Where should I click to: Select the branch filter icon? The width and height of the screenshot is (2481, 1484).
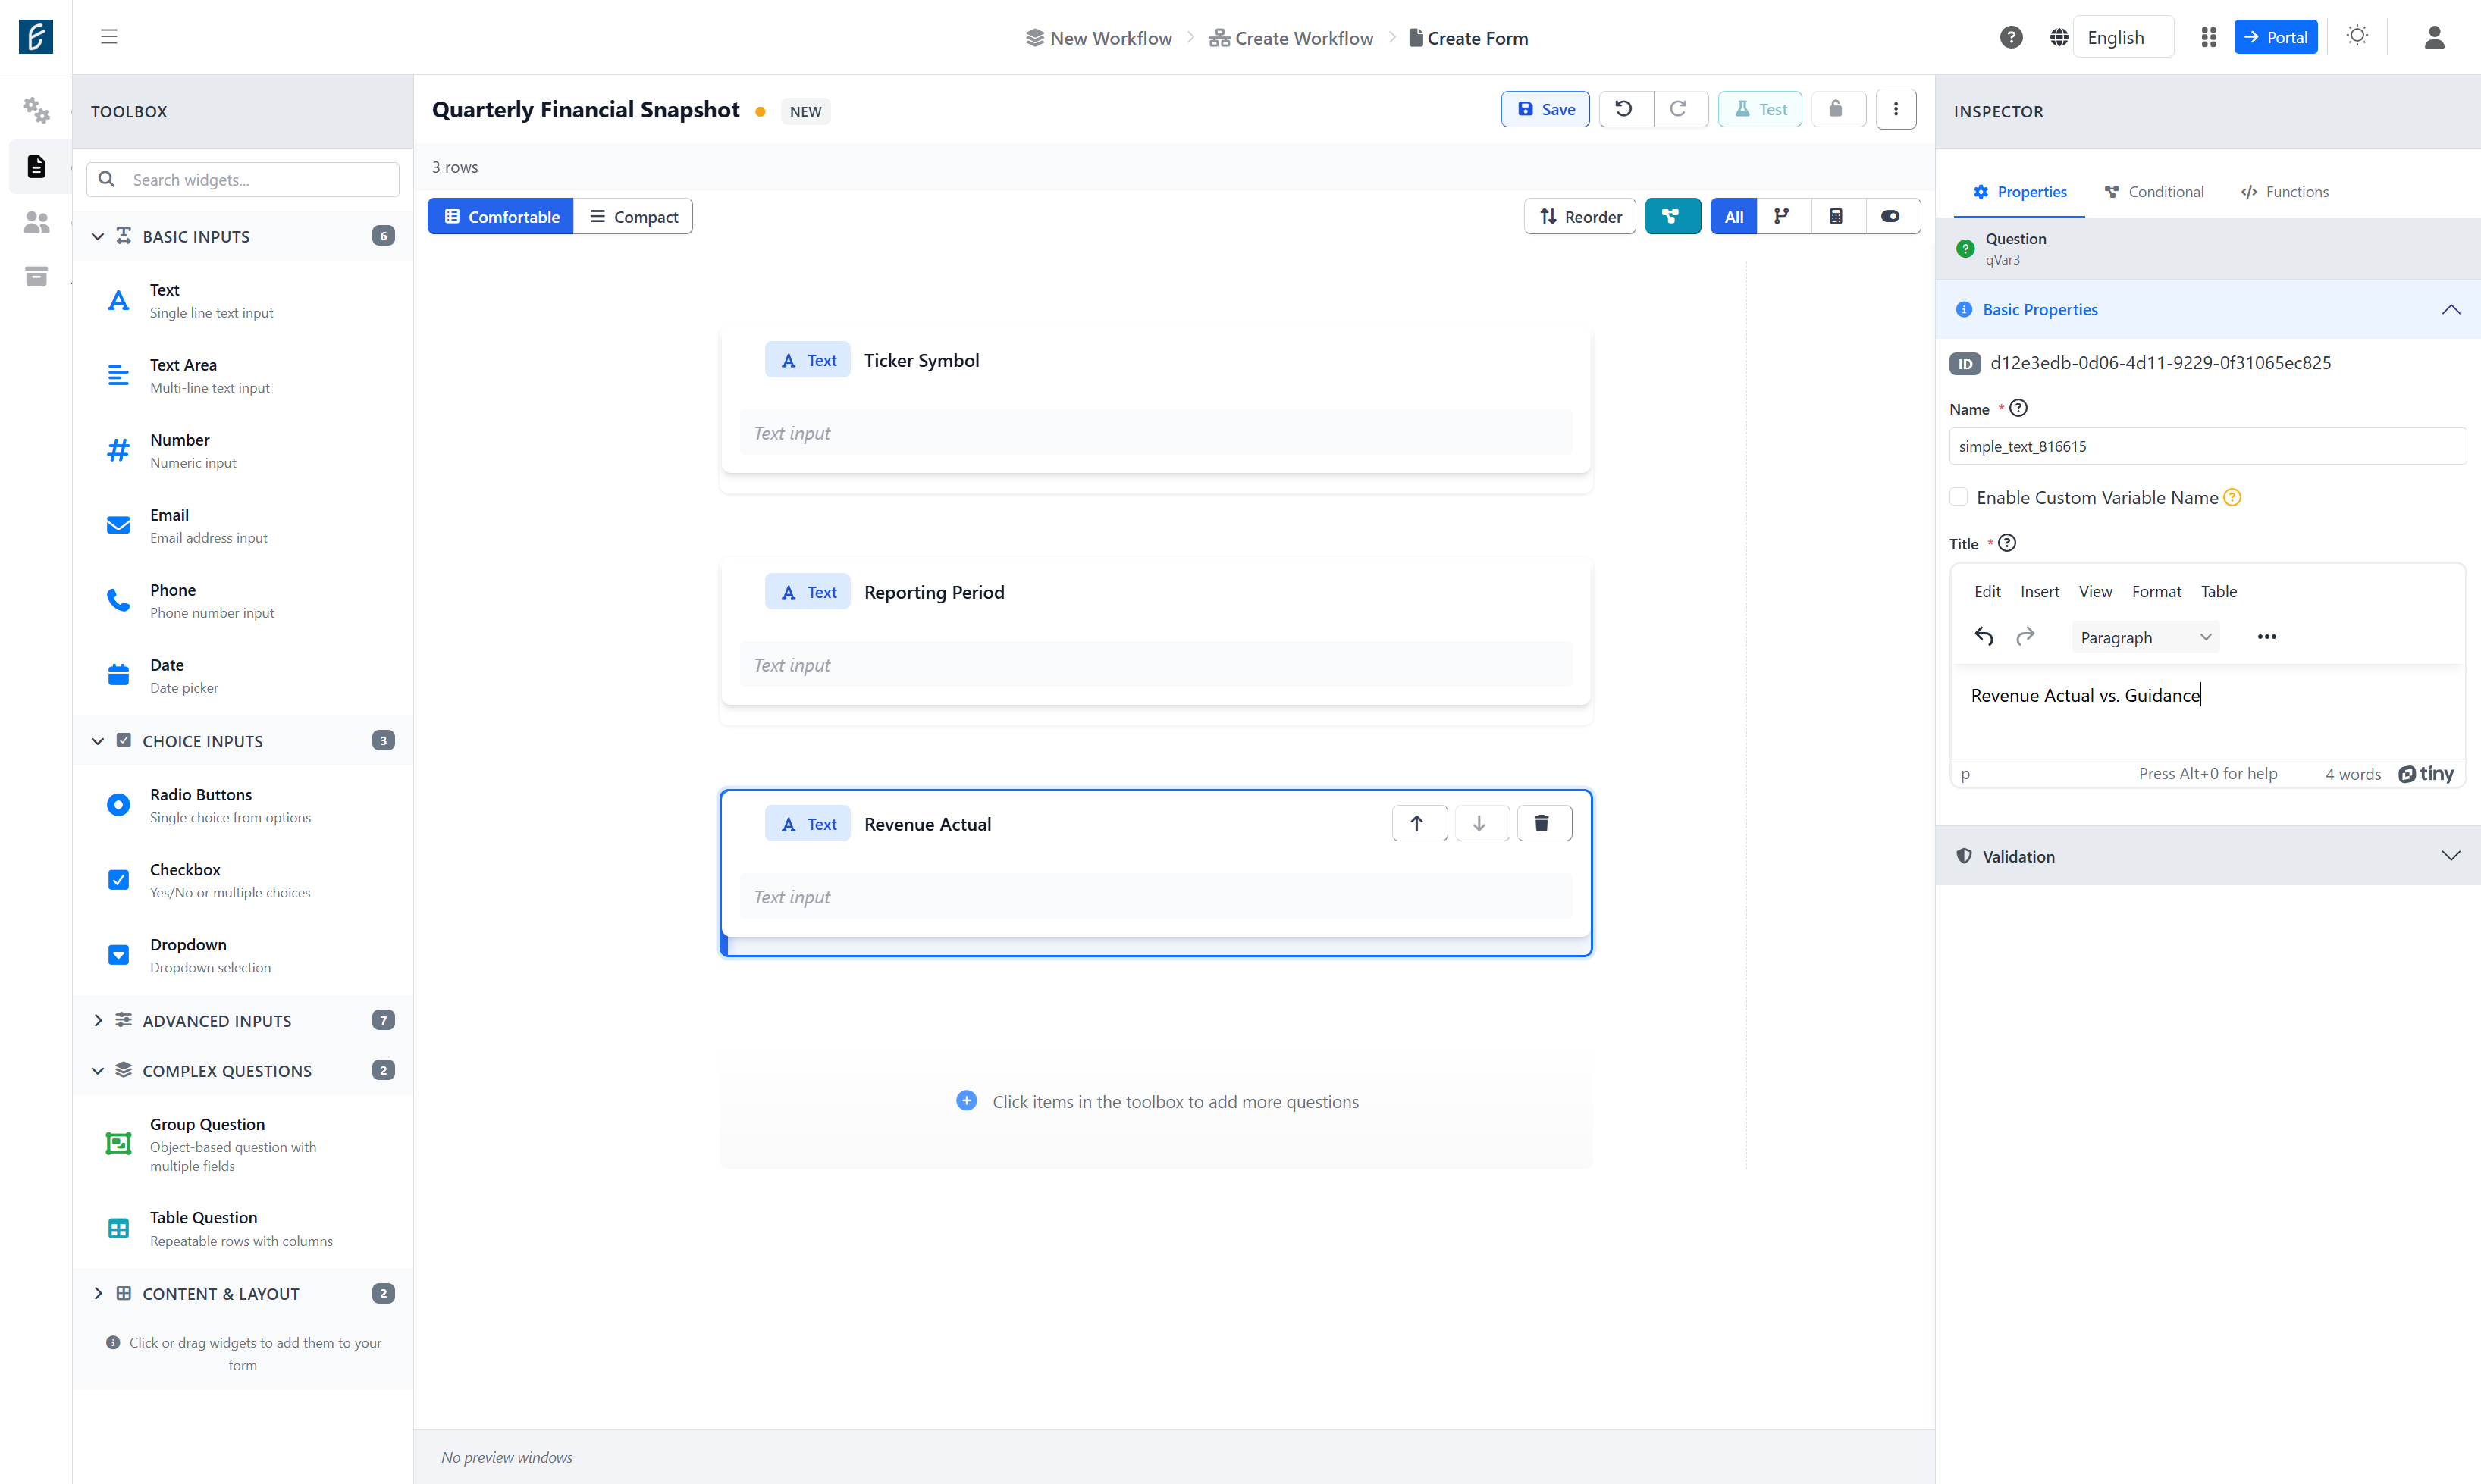1782,216
